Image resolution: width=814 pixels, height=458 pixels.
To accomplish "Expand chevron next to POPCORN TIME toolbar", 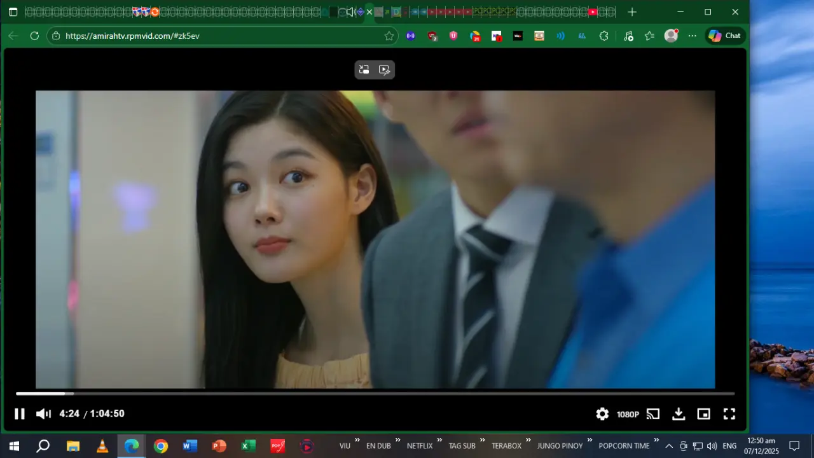I will (x=656, y=440).
